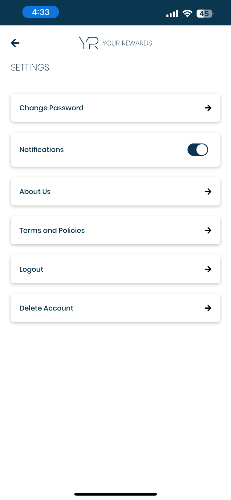Image resolution: width=231 pixels, height=500 pixels.
Task: Click the arrow icon beside Change Password
Action: [208, 108]
